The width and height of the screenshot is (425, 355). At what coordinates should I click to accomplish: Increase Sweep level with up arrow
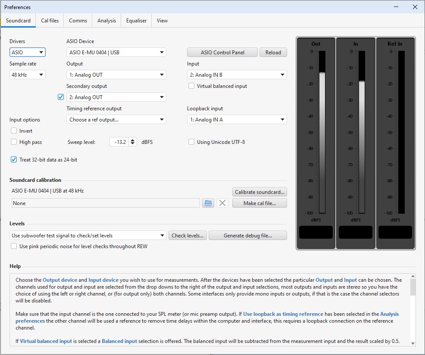(132, 140)
